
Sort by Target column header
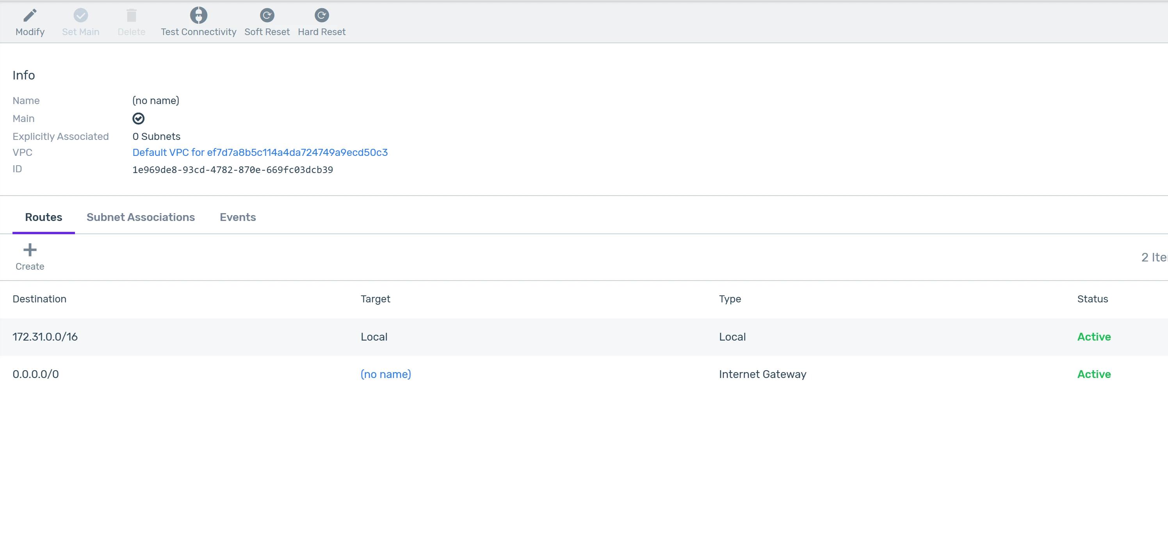(x=375, y=299)
